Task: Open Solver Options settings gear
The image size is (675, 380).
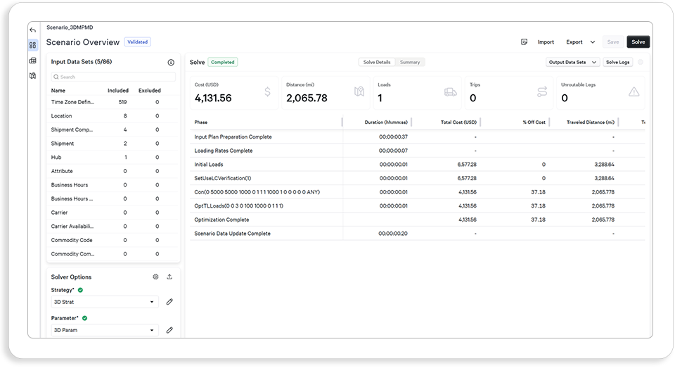Action: click(x=156, y=277)
